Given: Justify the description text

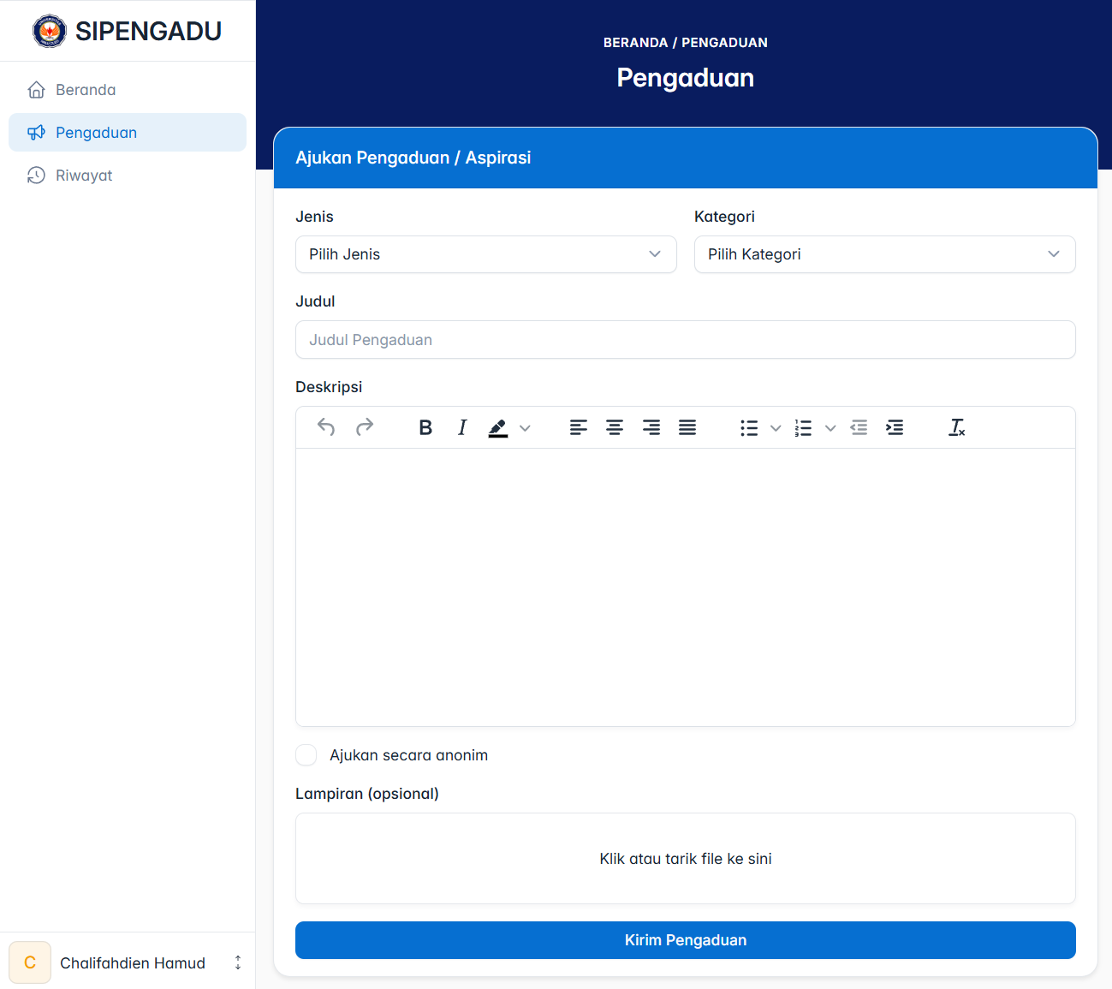Looking at the screenshot, I should coord(687,427).
